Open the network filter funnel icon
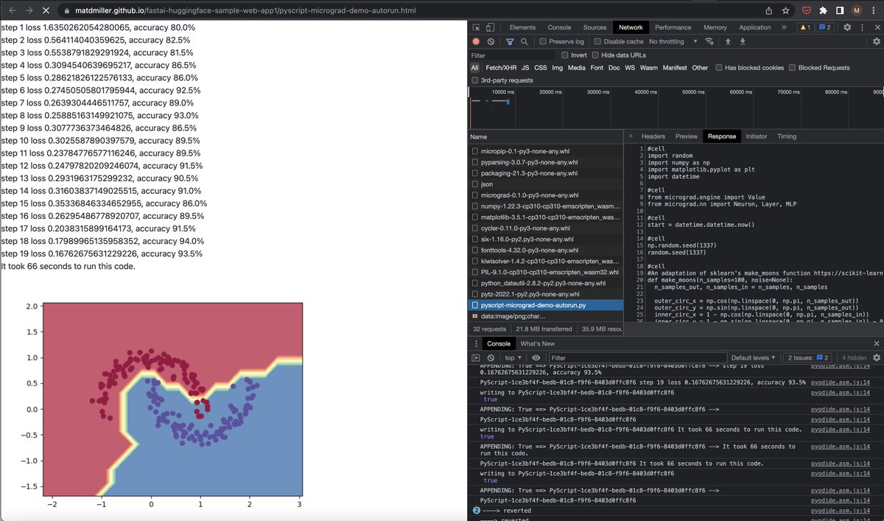Viewport: 884px width, 521px height. (x=510, y=41)
